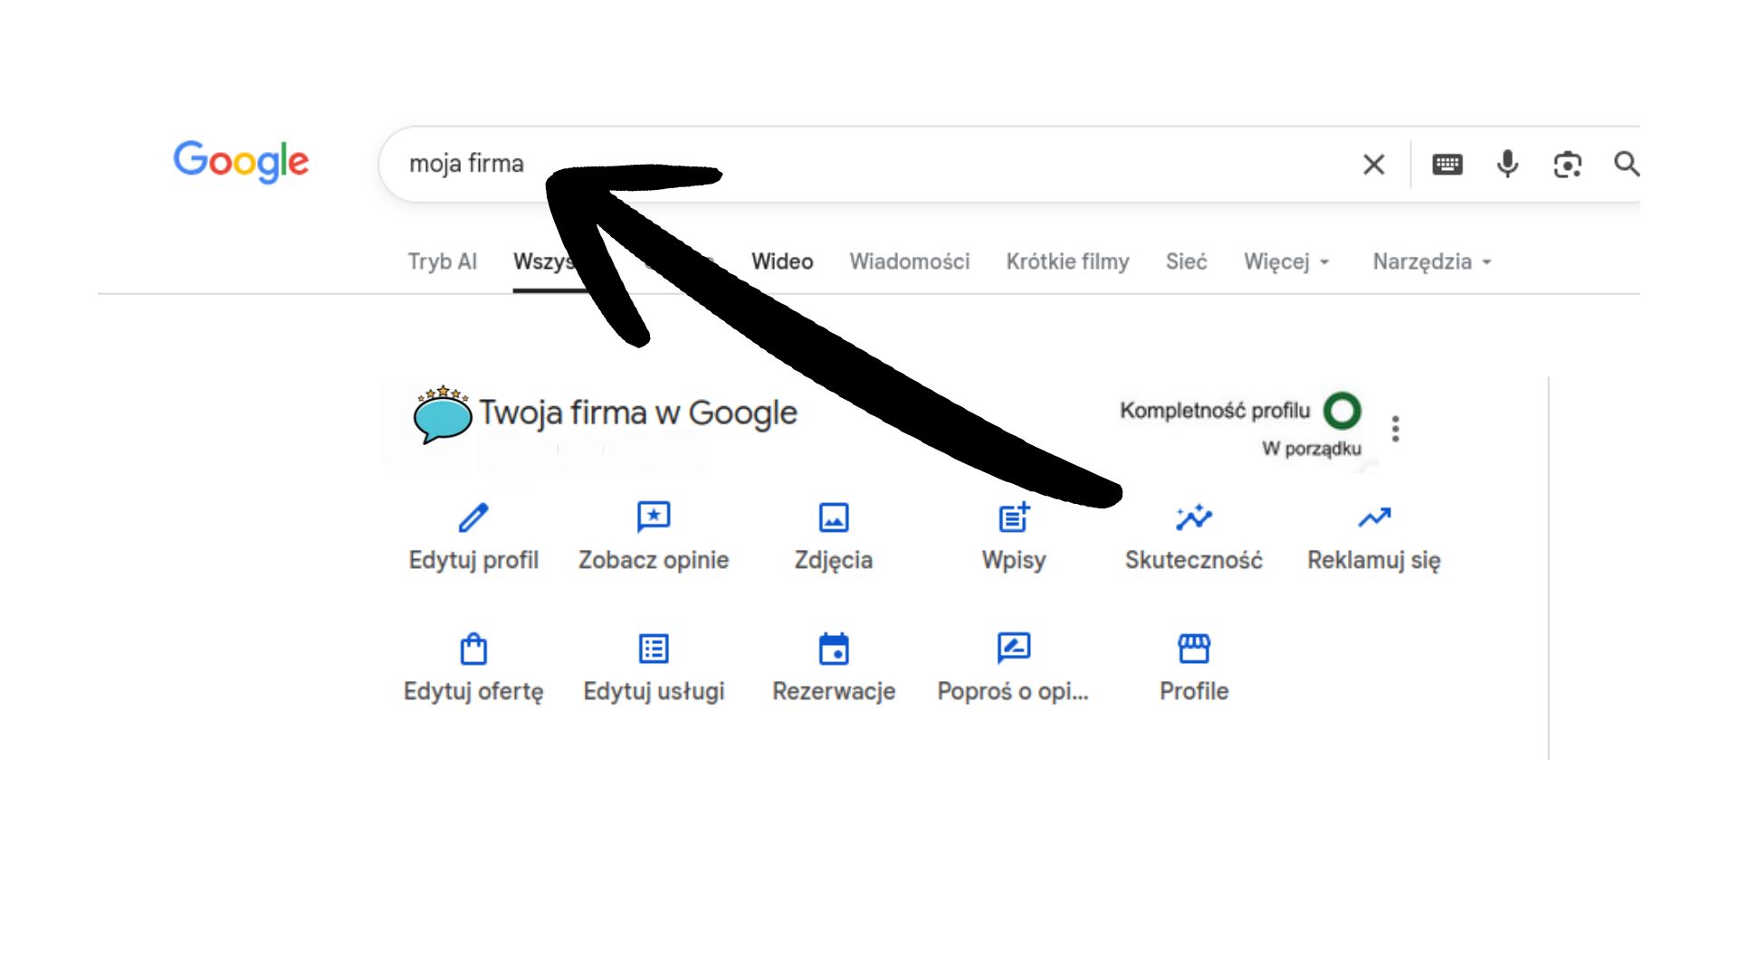Open Twoja firma w Google heading
1738x977 pixels.
click(x=638, y=413)
